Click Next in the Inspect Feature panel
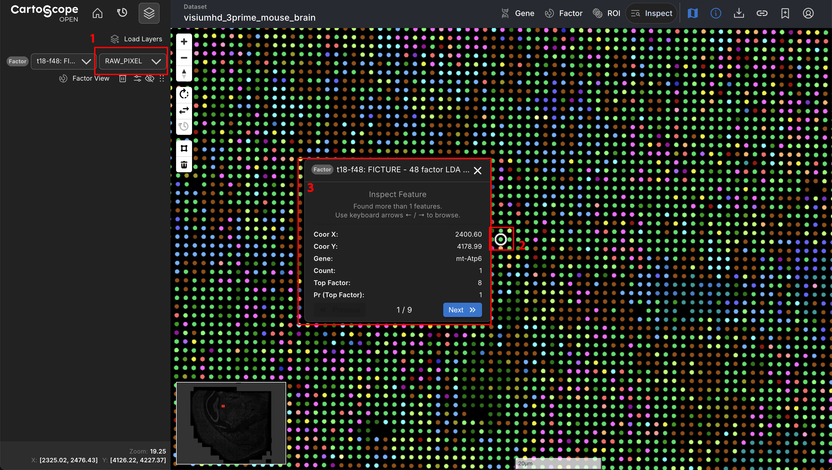This screenshot has height=470, width=832. pyautogui.click(x=462, y=310)
